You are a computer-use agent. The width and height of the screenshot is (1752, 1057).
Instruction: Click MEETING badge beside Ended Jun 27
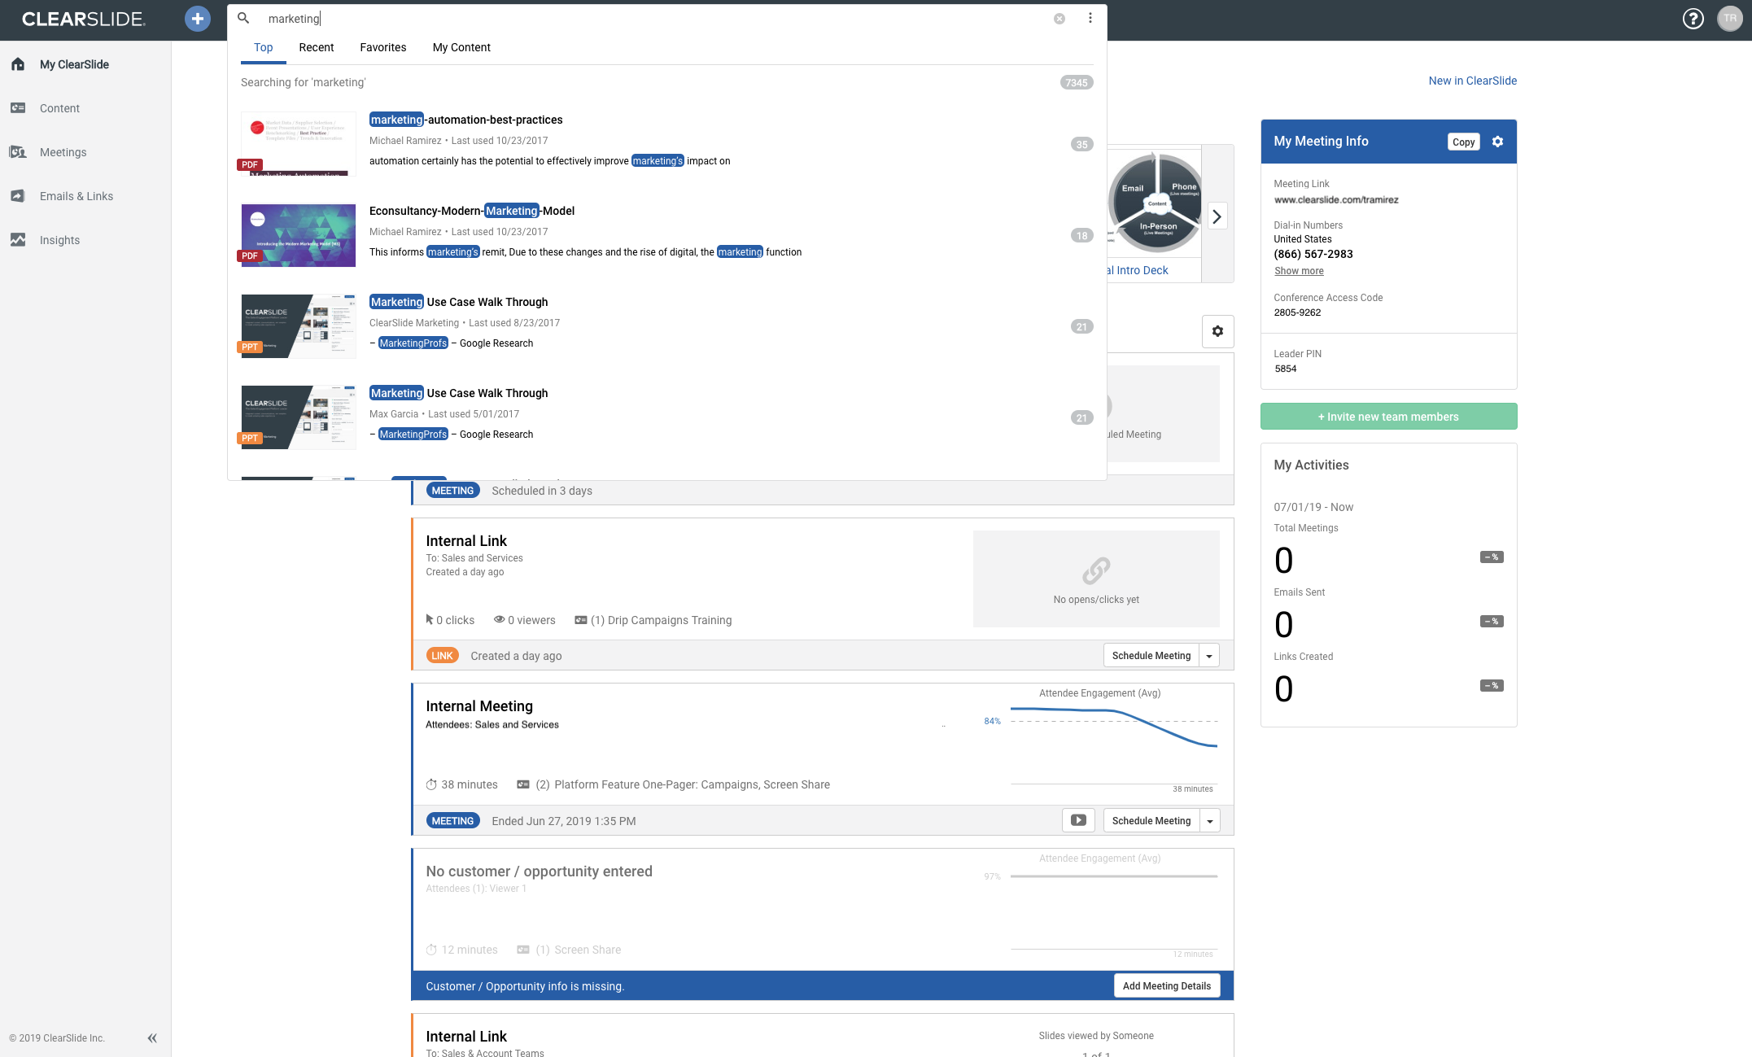pos(452,821)
